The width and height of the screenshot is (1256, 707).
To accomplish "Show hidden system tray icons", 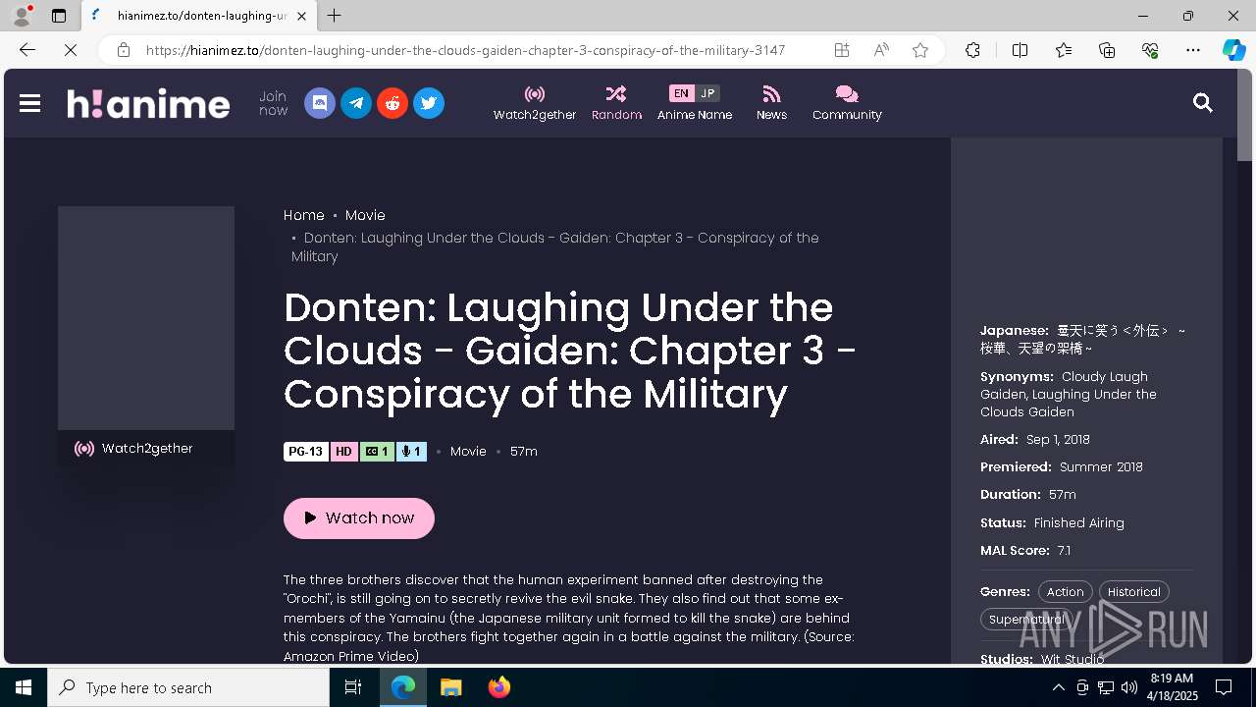I will pyautogui.click(x=1058, y=687).
